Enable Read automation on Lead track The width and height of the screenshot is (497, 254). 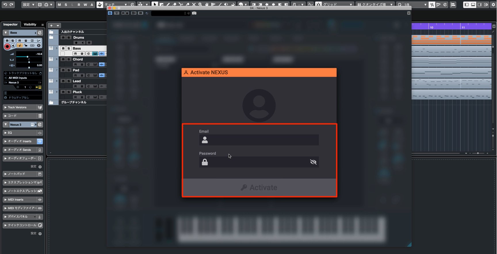tap(75, 86)
